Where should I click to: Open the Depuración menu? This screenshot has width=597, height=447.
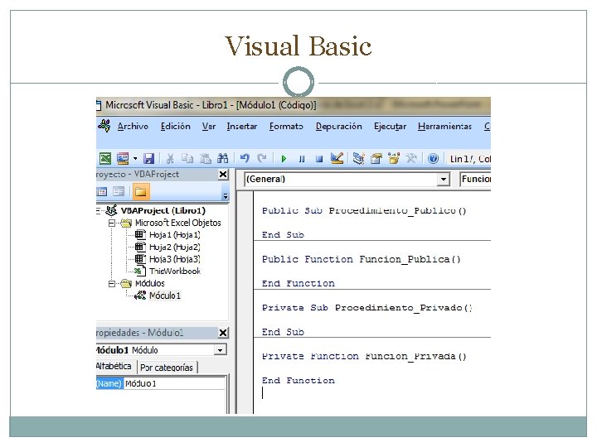pos(339,126)
